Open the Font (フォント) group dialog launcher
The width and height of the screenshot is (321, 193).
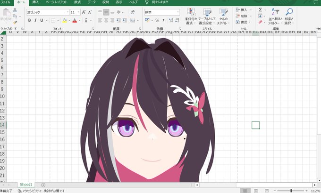coord(93,29)
